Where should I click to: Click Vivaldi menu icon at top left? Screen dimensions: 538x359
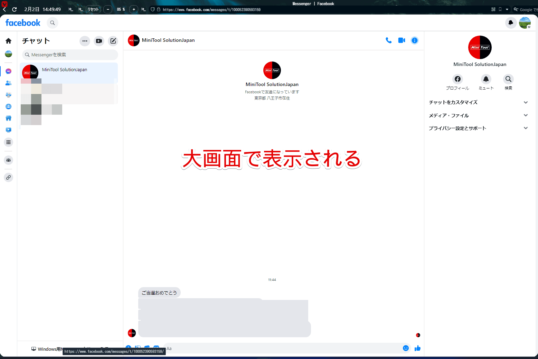pyautogui.click(x=4, y=3)
